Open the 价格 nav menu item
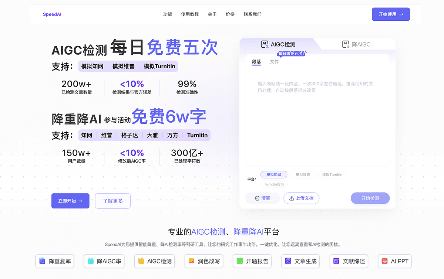This screenshot has width=444, height=279. click(230, 14)
